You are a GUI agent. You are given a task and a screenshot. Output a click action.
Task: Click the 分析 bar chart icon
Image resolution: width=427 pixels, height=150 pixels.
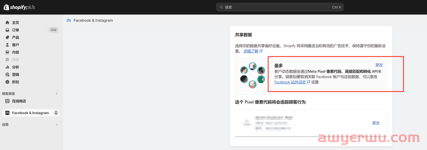pyautogui.click(x=8, y=67)
